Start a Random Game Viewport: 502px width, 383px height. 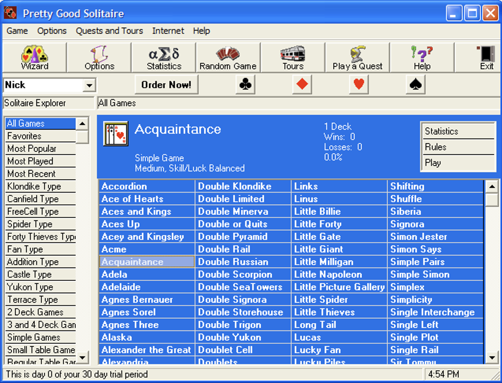pyautogui.click(x=228, y=57)
